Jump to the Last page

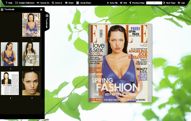181,3
